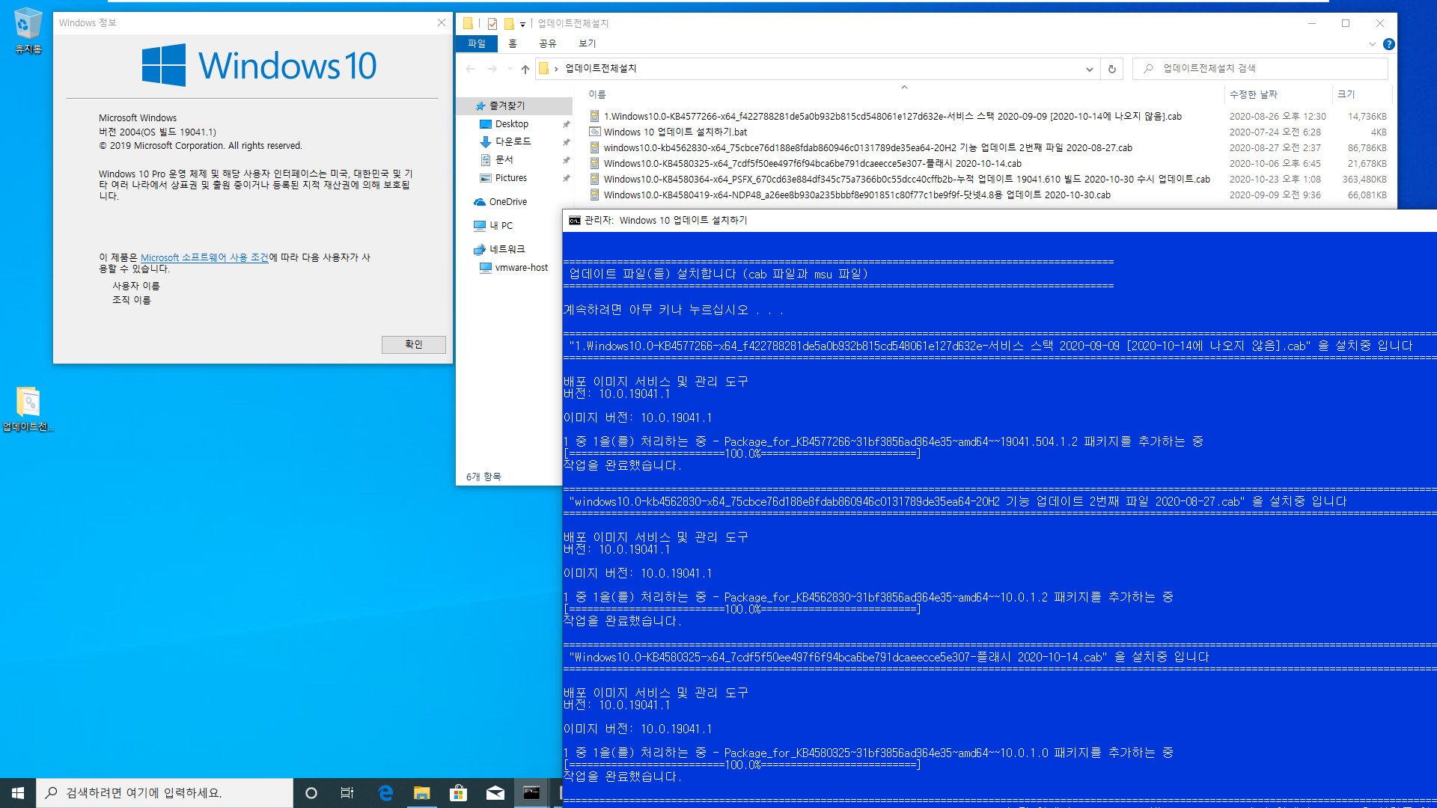Click the taskbar search box
The height and width of the screenshot is (808, 1437).
click(x=165, y=793)
